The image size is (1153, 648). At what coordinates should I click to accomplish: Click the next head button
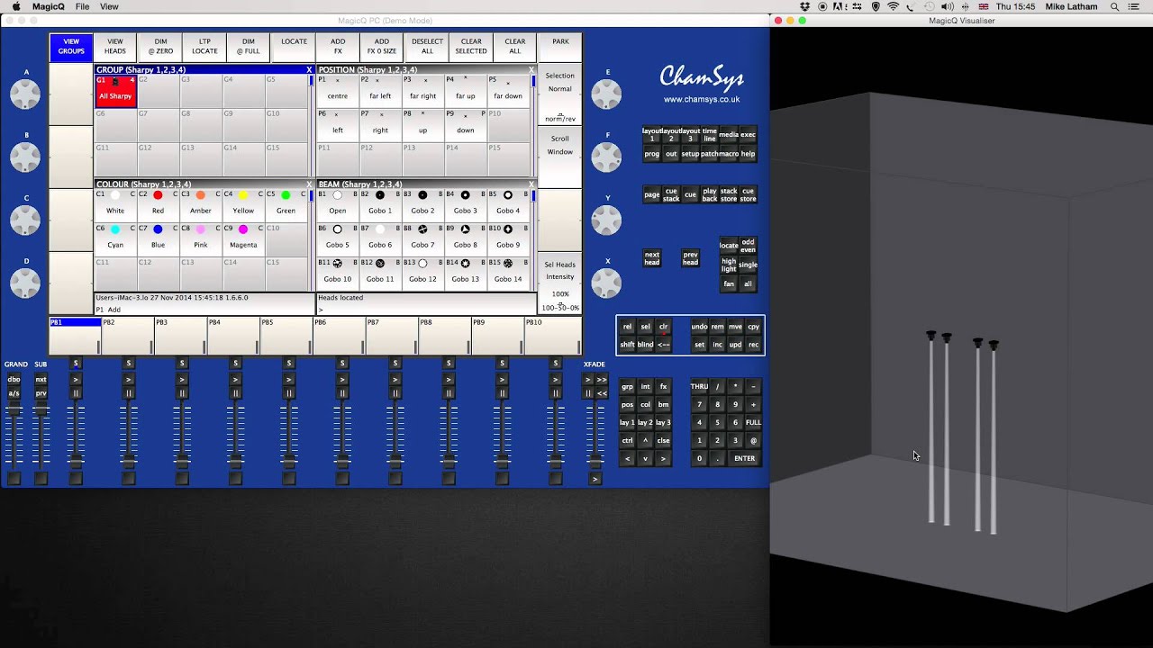point(651,256)
